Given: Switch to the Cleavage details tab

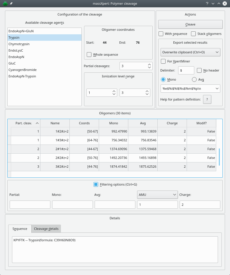Looking at the screenshot, I should (x=46, y=229).
